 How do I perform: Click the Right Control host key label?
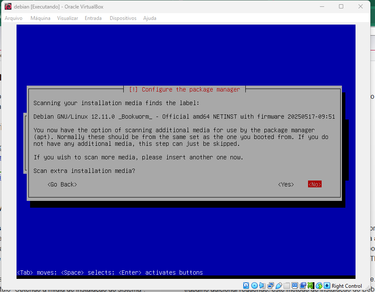pyautogui.click(x=347, y=286)
